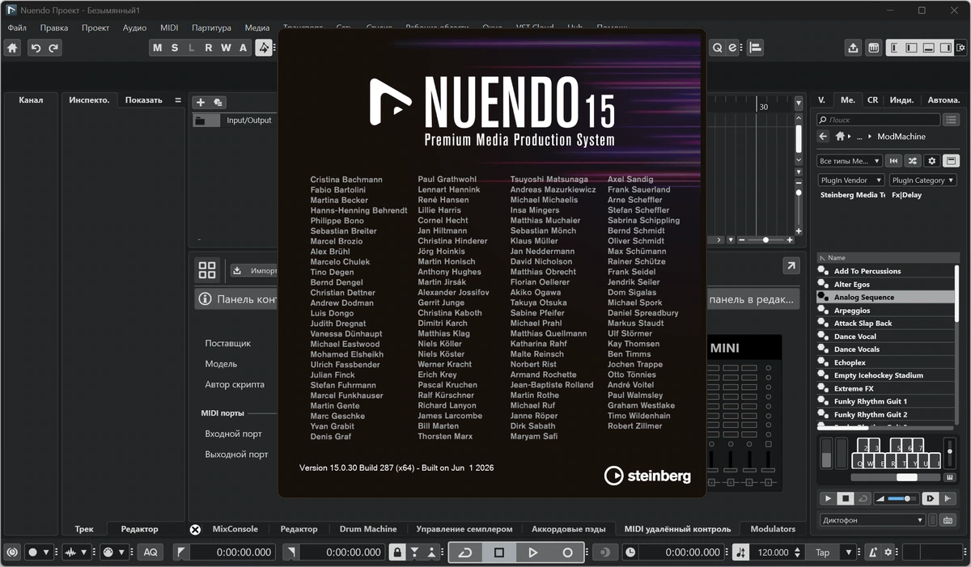Toggle the lower zone visibility

(929, 48)
